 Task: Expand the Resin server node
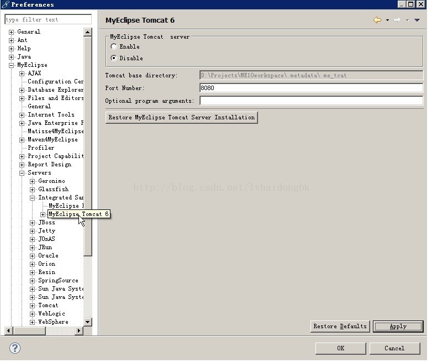pos(32,272)
